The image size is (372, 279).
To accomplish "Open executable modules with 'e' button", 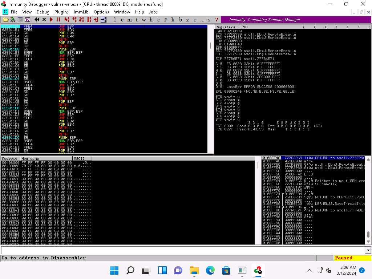I will (x=122, y=20).
